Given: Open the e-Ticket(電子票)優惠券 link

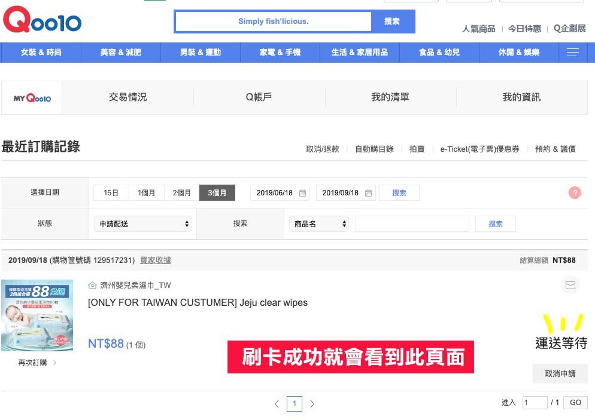Looking at the screenshot, I should click(479, 149).
